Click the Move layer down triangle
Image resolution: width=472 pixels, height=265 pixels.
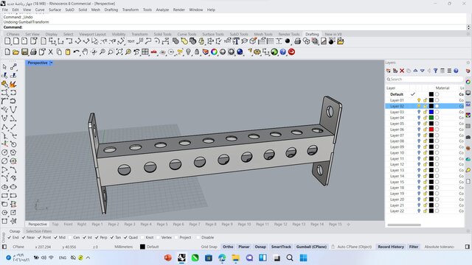[423, 71]
